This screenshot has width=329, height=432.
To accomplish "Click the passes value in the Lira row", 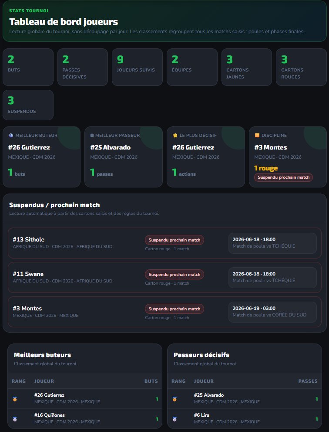I will (x=317, y=419).
